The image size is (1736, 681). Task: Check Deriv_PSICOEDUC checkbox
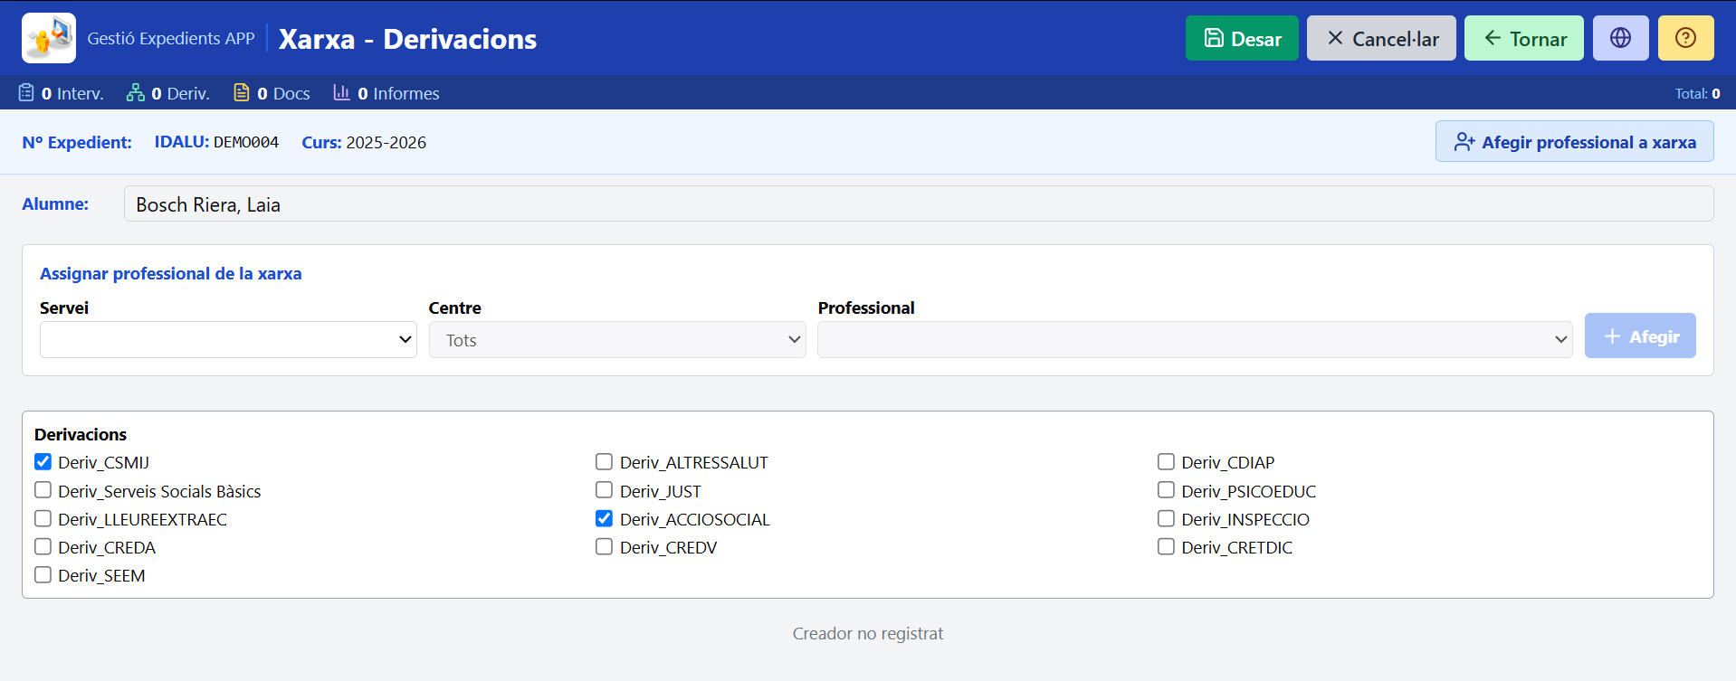1166,490
